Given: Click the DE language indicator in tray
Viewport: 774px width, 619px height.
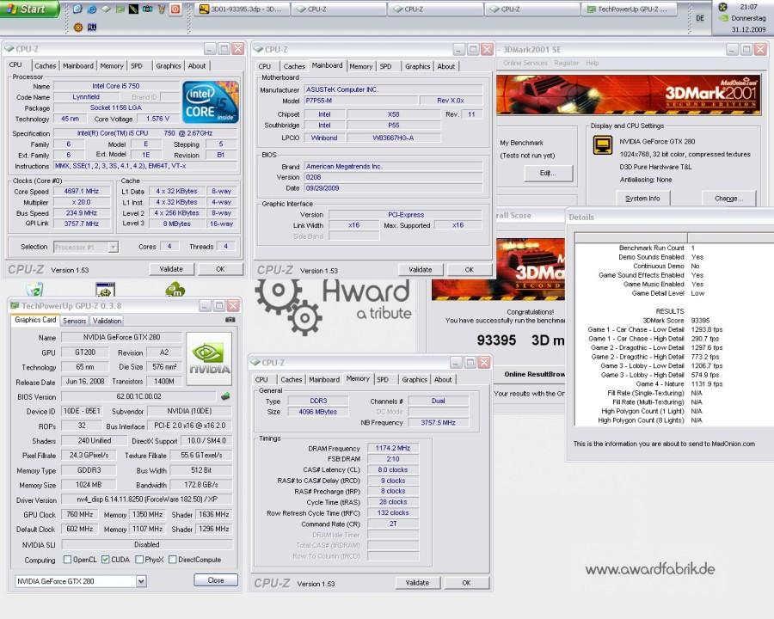Looking at the screenshot, I should pos(700,18).
